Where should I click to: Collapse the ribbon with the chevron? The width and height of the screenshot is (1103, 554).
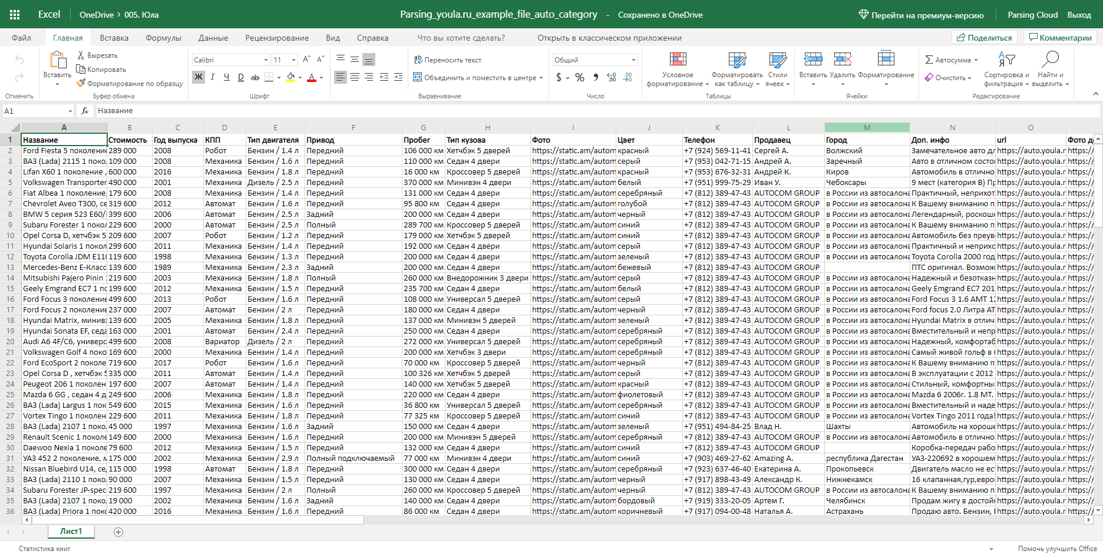coord(1095,94)
